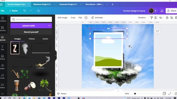Select the dark oval shadow thumbnail
This screenshot has height=99, width=177.
(x=41, y=74)
